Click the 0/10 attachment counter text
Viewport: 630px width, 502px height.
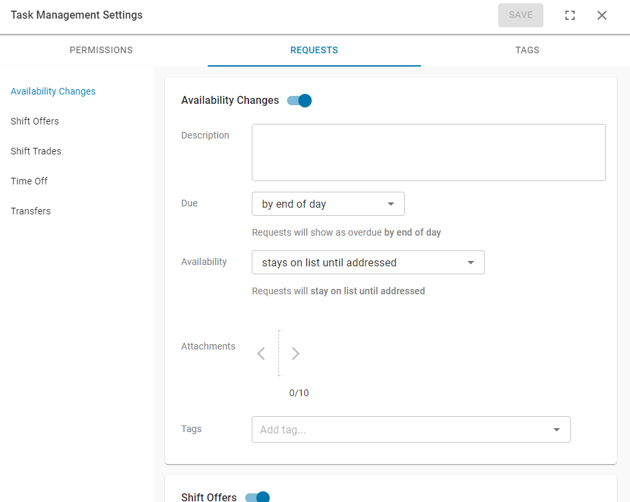pos(299,393)
